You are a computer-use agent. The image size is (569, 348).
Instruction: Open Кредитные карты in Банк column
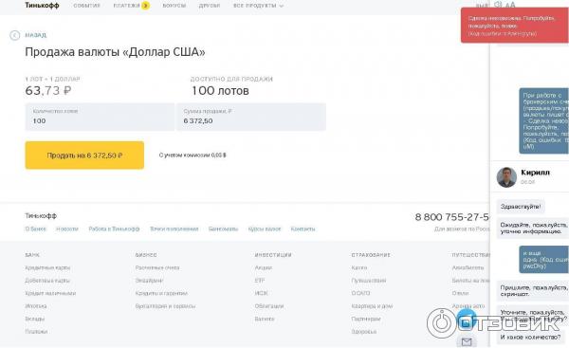pyautogui.click(x=47, y=267)
